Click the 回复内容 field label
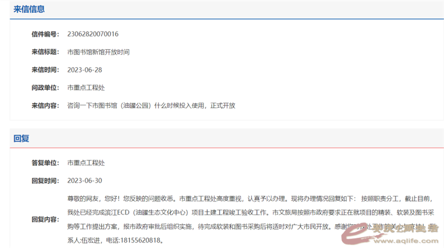 point(44,219)
